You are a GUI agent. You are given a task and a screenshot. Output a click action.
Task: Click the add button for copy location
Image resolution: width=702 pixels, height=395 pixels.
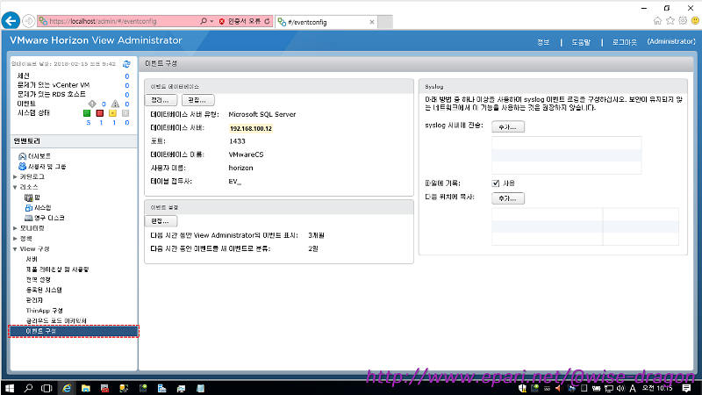[x=508, y=198]
